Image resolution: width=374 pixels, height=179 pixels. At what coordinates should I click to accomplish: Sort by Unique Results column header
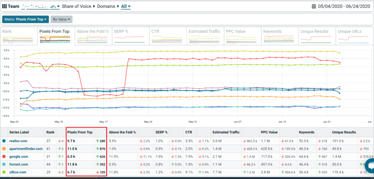click(x=344, y=132)
